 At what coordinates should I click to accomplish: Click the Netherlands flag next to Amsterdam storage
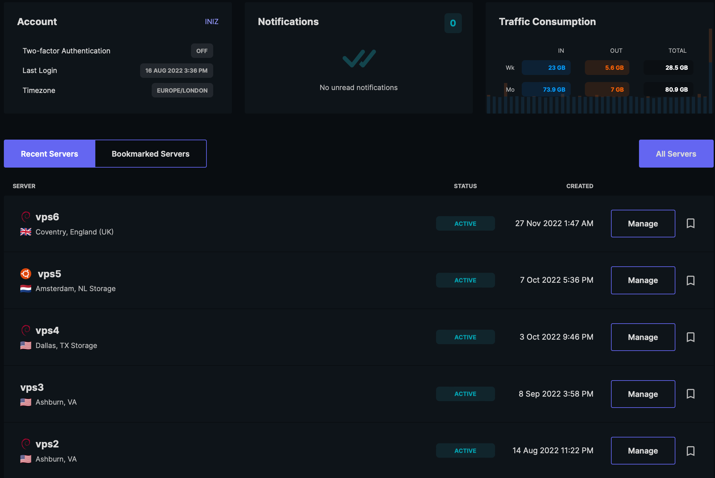click(26, 289)
